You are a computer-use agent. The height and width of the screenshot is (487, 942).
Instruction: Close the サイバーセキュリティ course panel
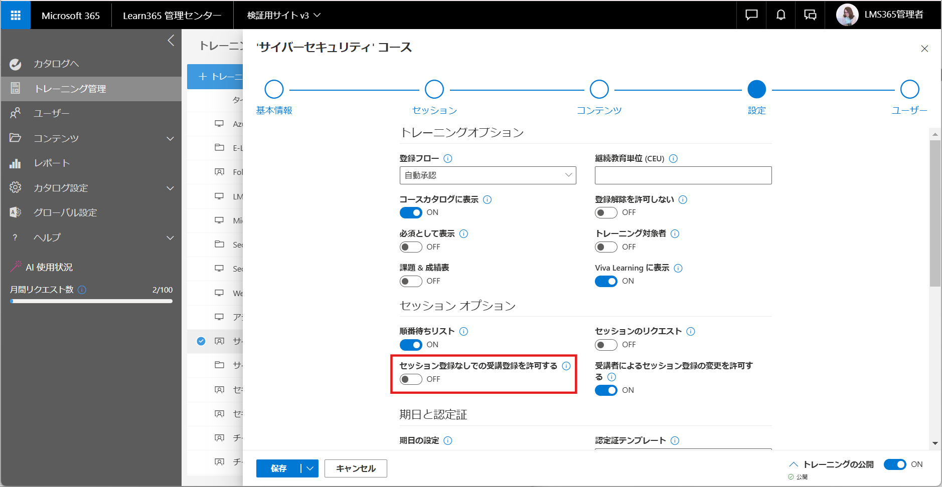924,49
